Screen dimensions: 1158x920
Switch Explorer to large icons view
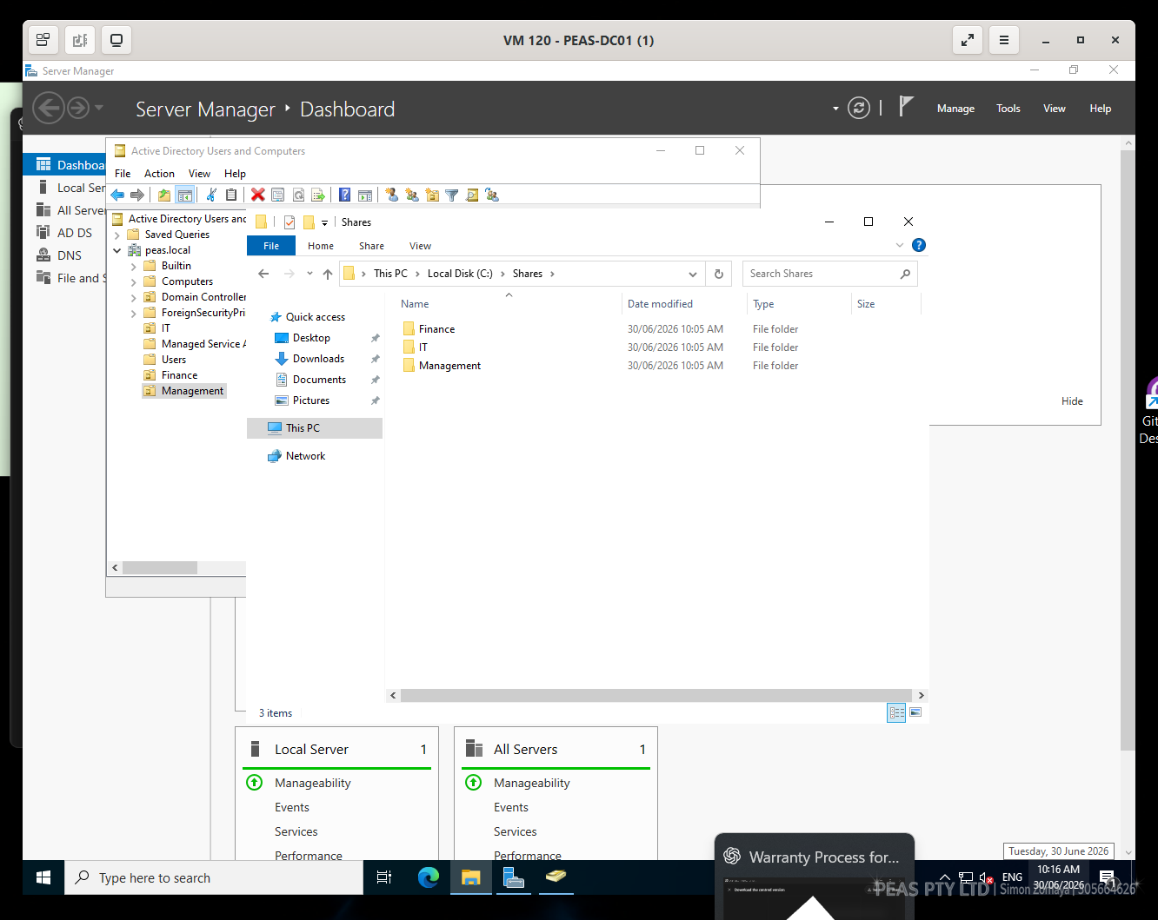(915, 713)
